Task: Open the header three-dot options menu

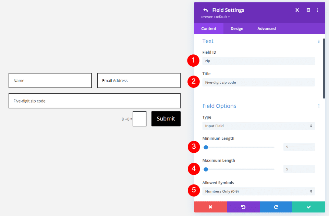Action: 317,10
